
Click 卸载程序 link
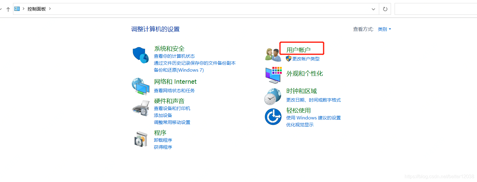tap(163, 140)
